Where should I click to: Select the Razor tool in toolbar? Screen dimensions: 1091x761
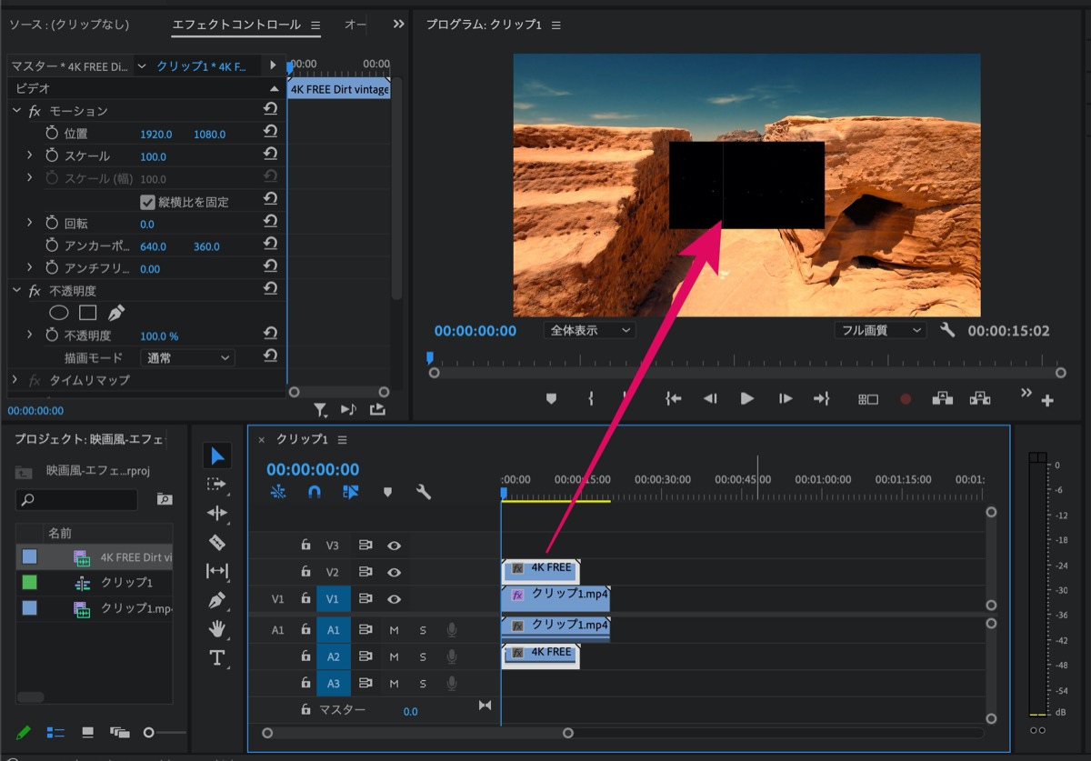tap(216, 542)
